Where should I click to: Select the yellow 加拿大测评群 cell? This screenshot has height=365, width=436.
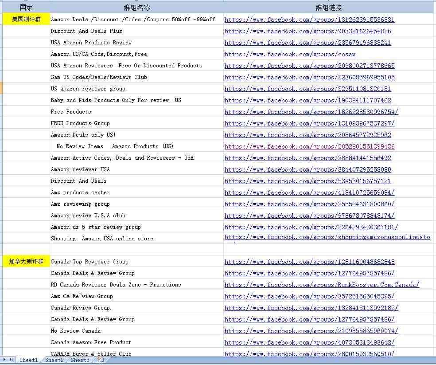(26, 261)
